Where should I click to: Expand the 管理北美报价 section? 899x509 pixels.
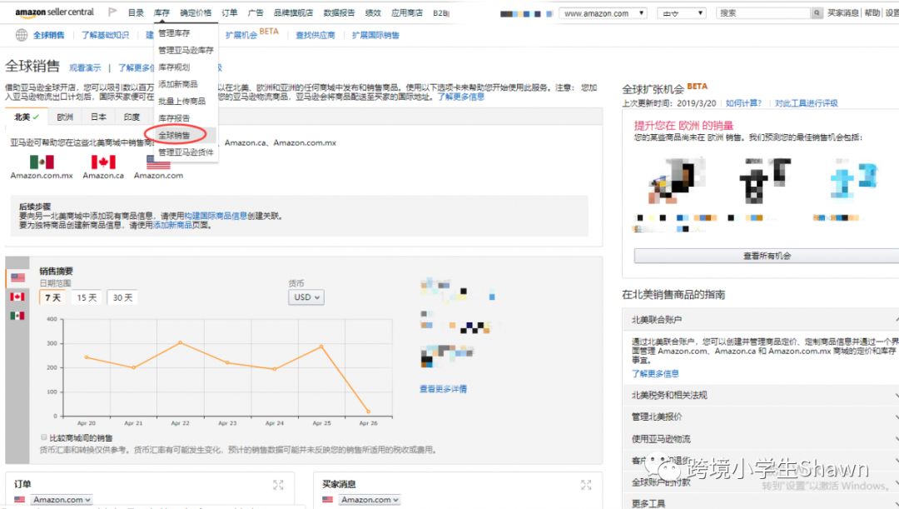click(762, 417)
